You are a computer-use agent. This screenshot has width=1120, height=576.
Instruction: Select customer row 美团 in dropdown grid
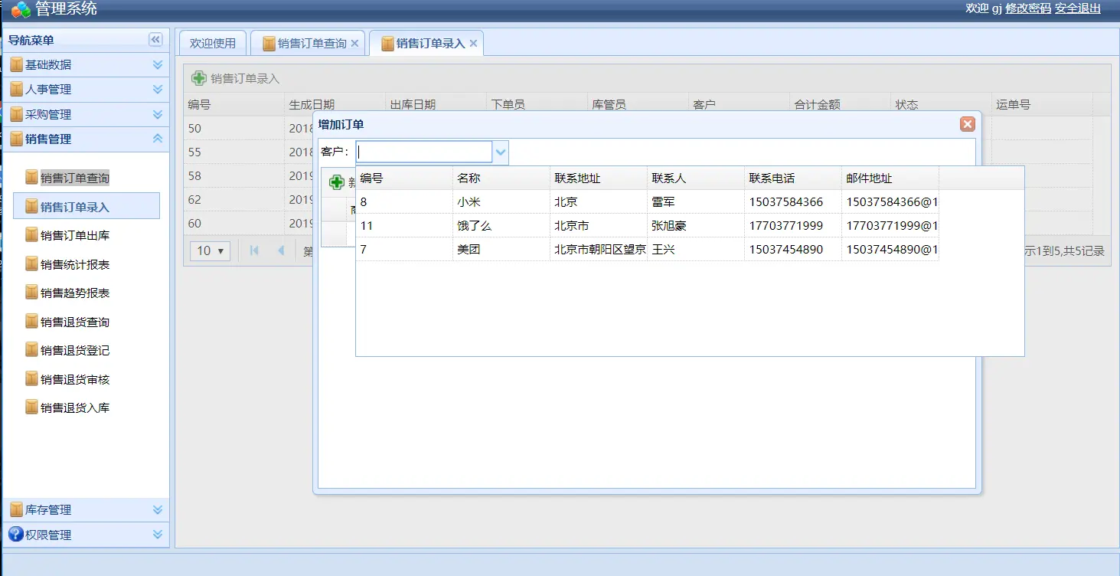pyautogui.click(x=647, y=250)
